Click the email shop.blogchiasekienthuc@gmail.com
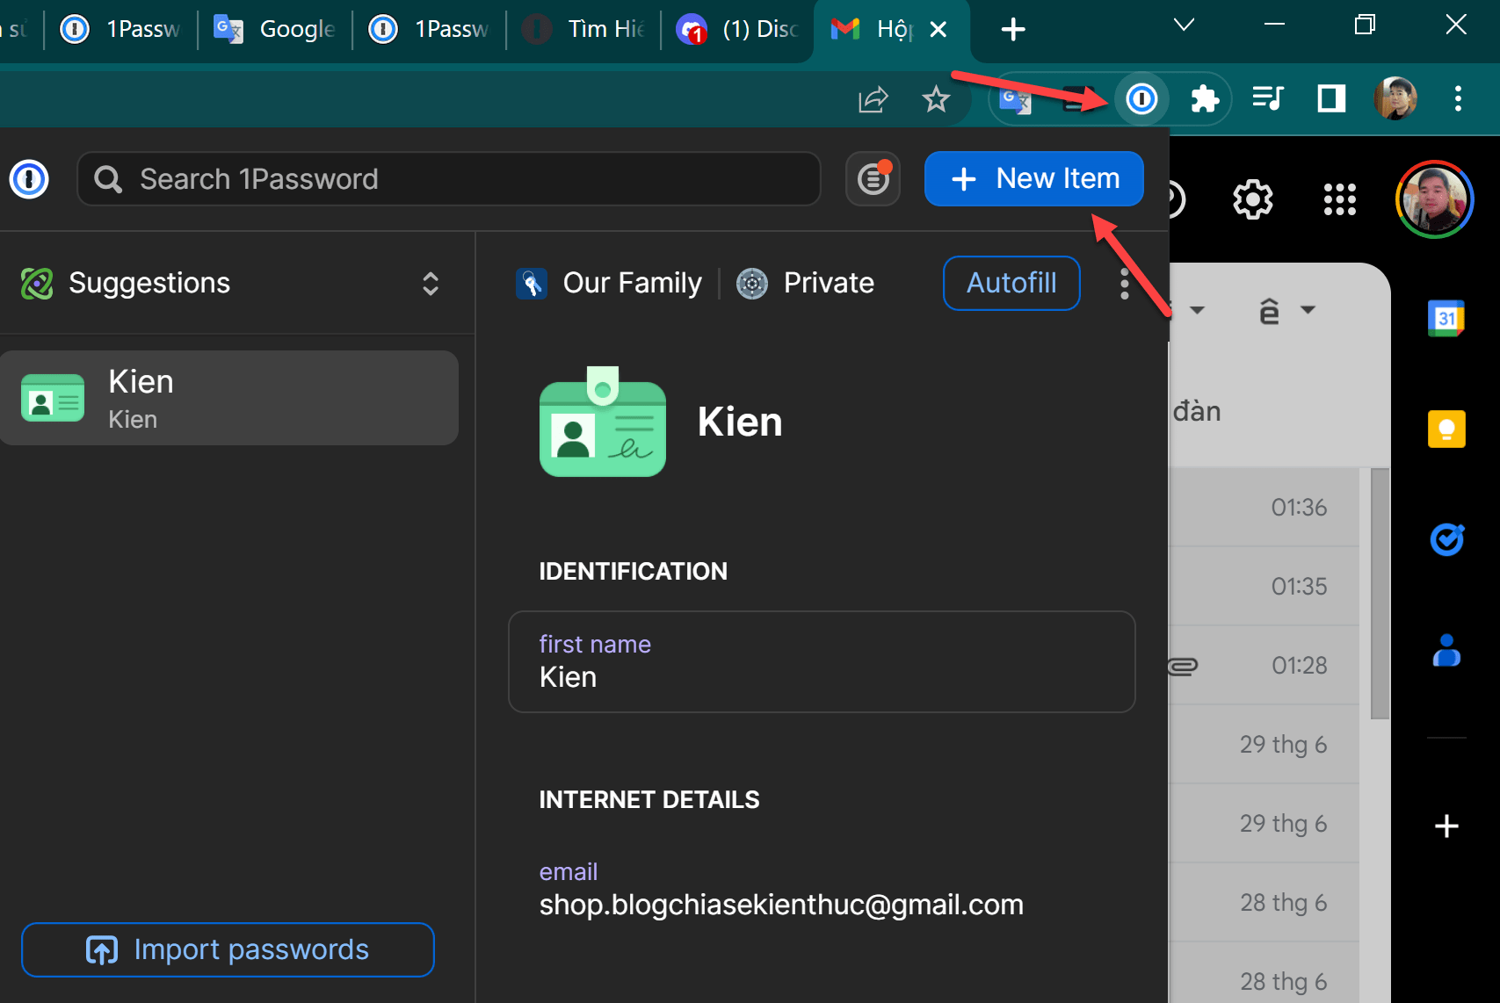Viewport: 1500px width, 1003px height. 781,905
